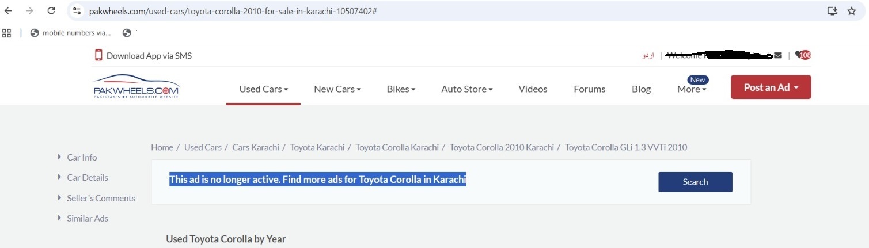
Task: Open the messages envelope icon
Action: tap(778, 55)
